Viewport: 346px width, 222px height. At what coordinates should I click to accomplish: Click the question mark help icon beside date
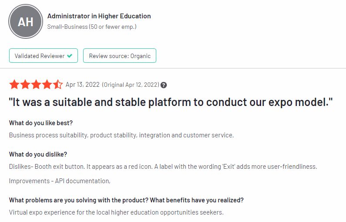click(x=164, y=85)
